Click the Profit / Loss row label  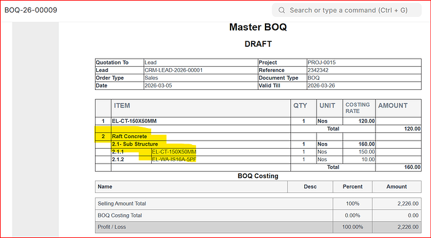coord(112,227)
